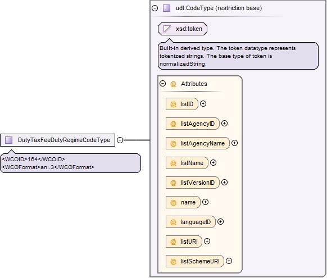Screen dimensions: 327x278
Task: Select the listSchemeURI attribute label
Action: pos(200,261)
